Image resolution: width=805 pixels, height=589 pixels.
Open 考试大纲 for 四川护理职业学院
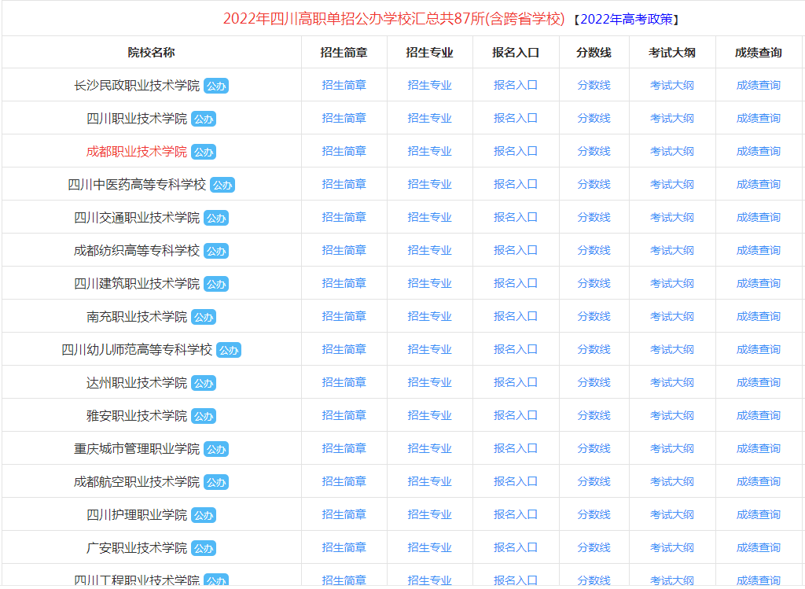click(672, 514)
